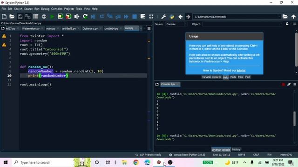
Task: Open Source Console dropdown in Help
Action: (x=176, y=24)
